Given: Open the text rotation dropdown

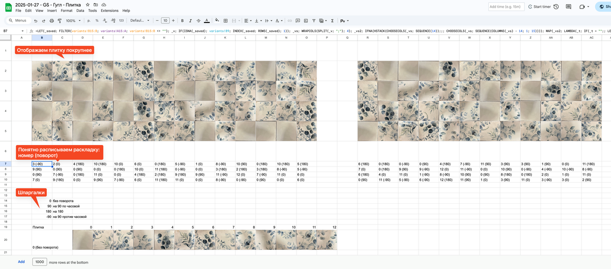Looking at the screenshot, I should click(x=279, y=21).
